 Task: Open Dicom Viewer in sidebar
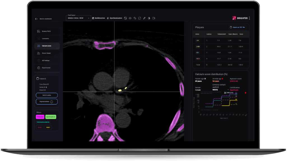pos(47,53)
